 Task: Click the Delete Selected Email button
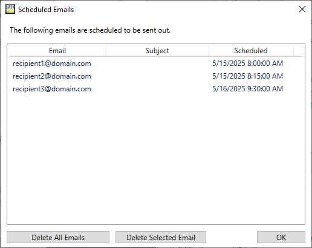(x=161, y=237)
